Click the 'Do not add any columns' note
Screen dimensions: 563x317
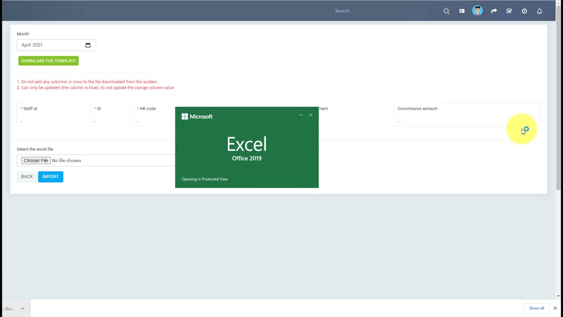pyautogui.click(x=87, y=82)
